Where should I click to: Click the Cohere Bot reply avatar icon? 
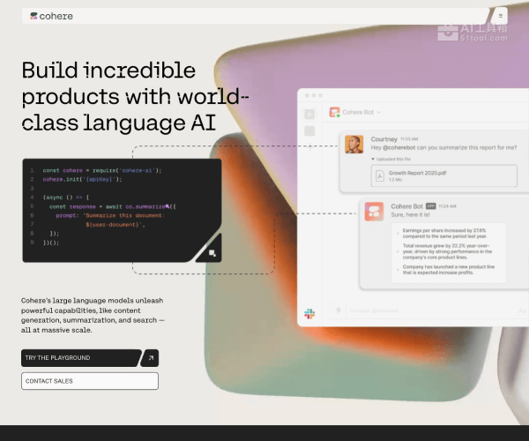(374, 212)
